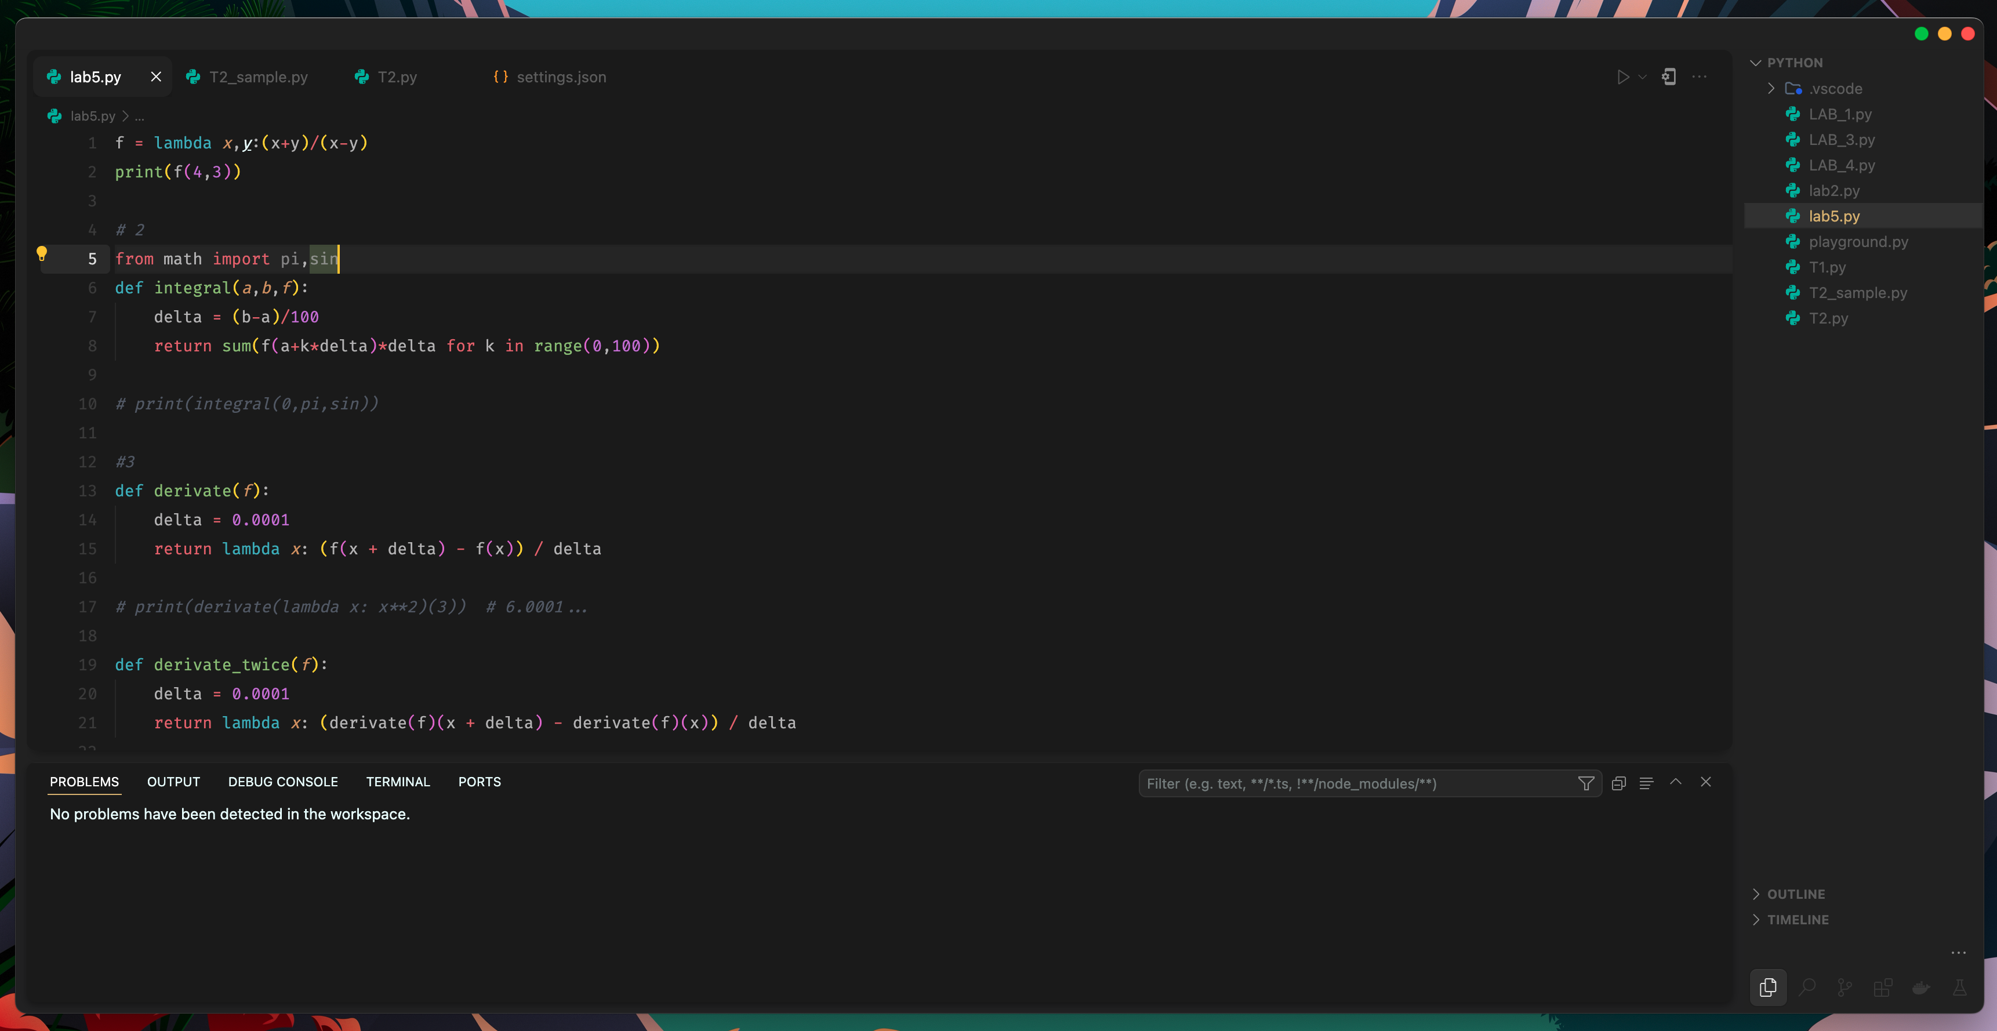1997x1031 pixels.
Task: Maximize the bottom panel with chevron
Action: [1675, 782]
